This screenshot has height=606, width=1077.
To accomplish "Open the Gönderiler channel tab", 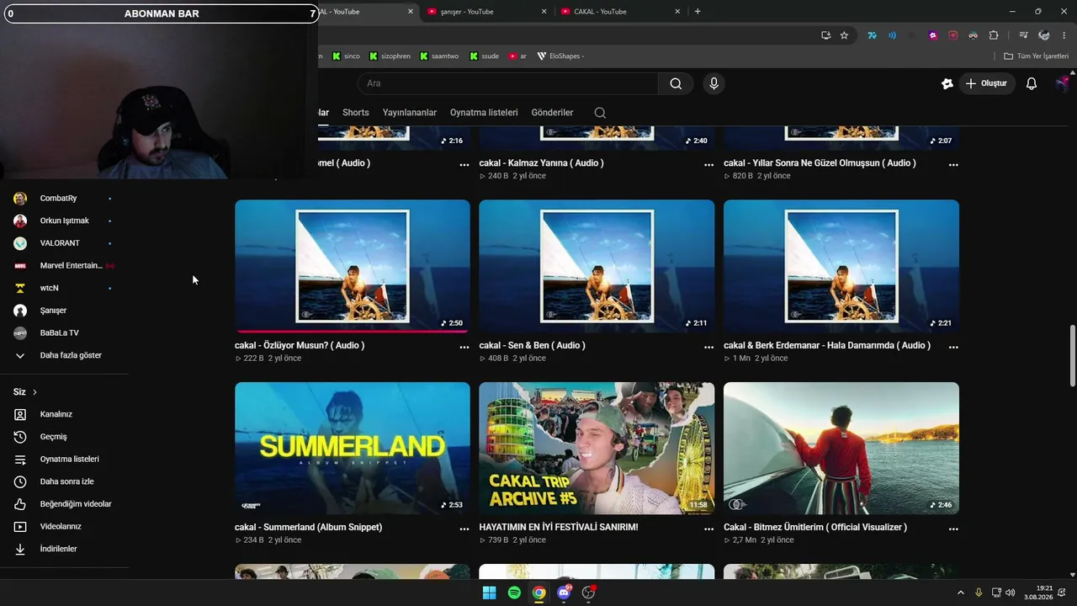I will [552, 113].
